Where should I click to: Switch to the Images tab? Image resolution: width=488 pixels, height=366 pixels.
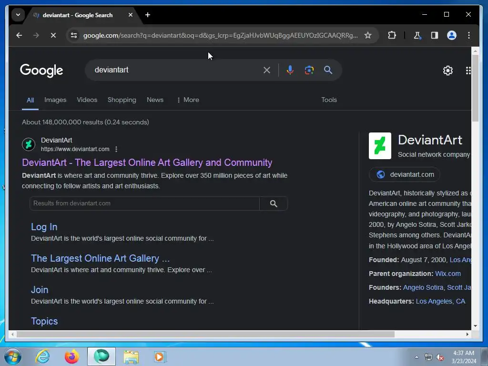[55, 100]
